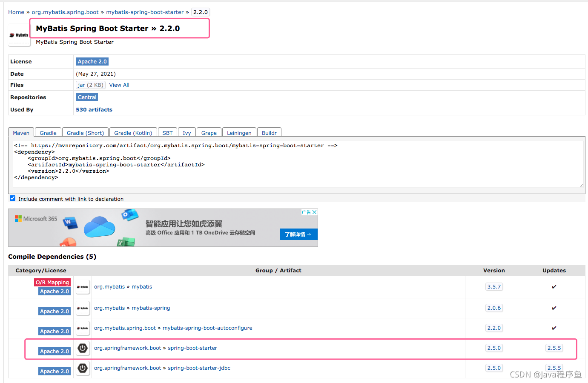This screenshot has width=588, height=383.
Task: Click the Version column header
Action: (494, 271)
